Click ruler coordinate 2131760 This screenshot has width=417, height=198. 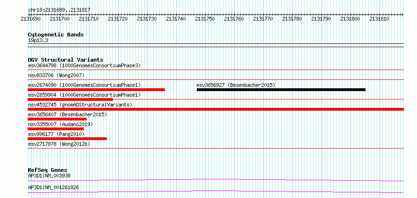pyautogui.click(x=234, y=19)
